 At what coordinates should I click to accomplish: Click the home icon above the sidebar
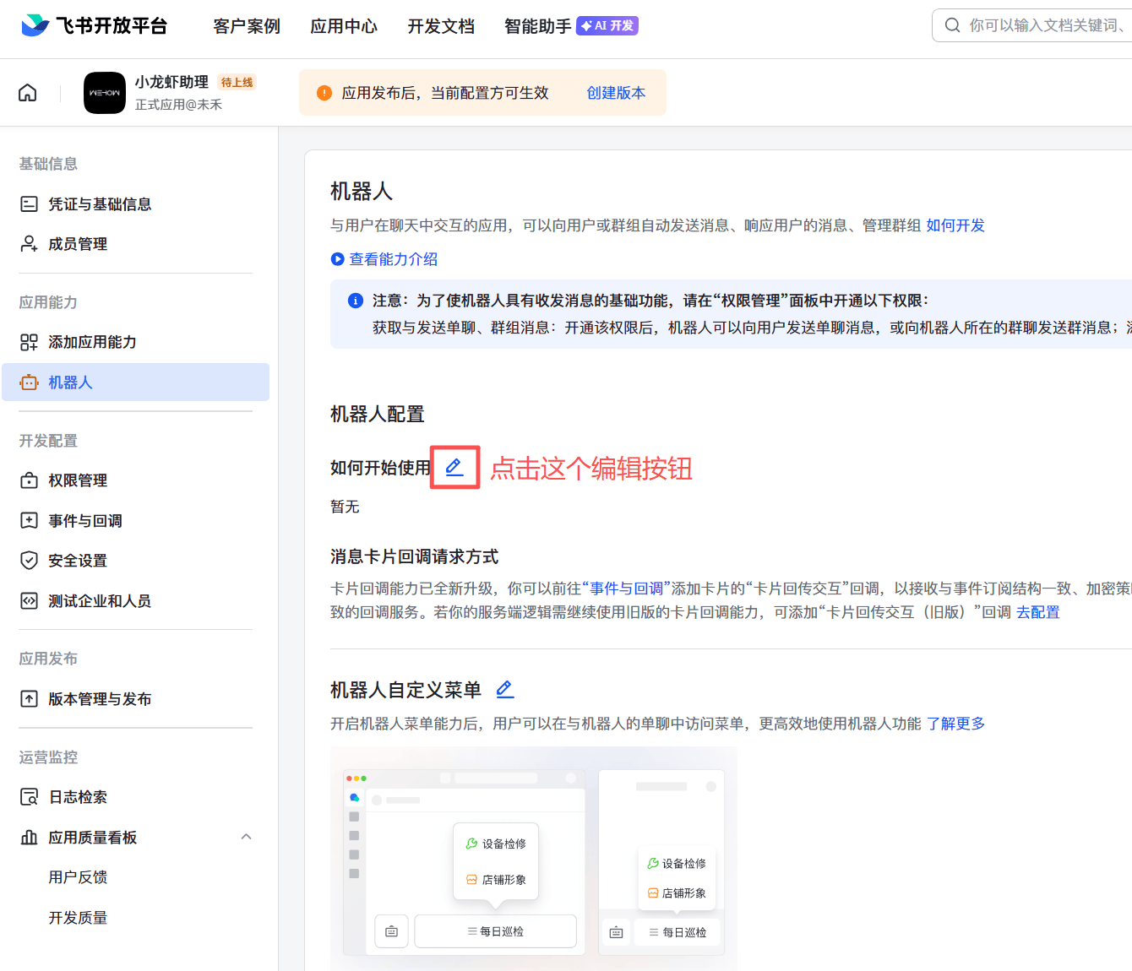(27, 92)
